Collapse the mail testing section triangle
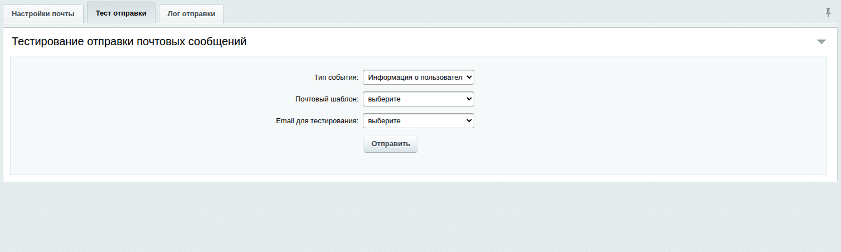The height and width of the screenshot is (252, 841). pos(821,42)
